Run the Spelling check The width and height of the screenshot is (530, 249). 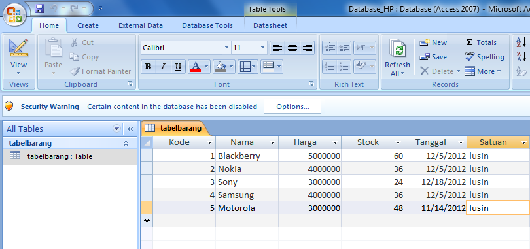pyautogui.click(x=485, y=57)
